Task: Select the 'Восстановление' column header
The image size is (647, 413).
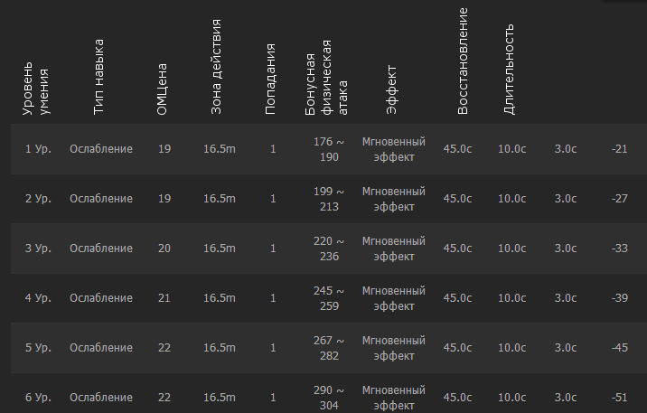Action: click(463, 61)
